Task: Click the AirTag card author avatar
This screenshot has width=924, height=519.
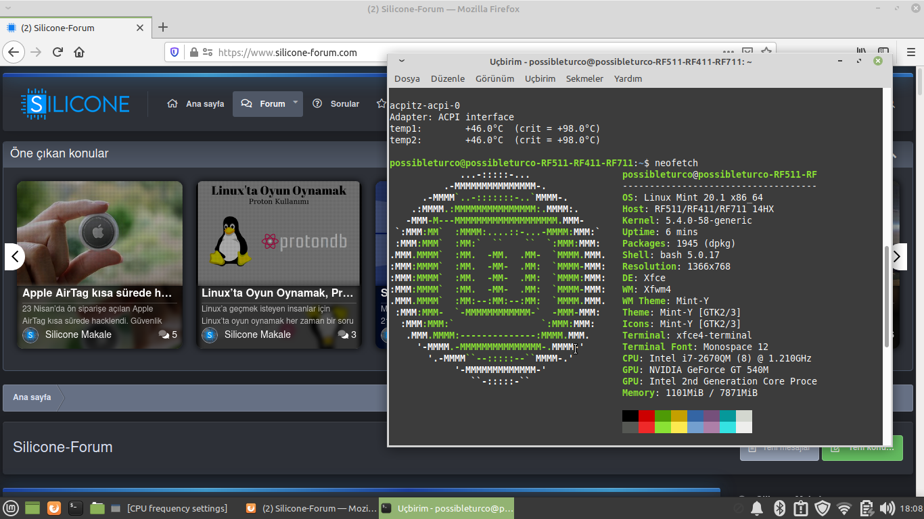Action: click(30, 335)
